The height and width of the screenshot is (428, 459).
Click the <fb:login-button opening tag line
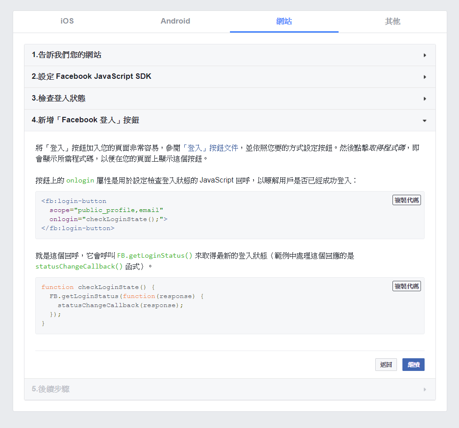tap(74, 201)
